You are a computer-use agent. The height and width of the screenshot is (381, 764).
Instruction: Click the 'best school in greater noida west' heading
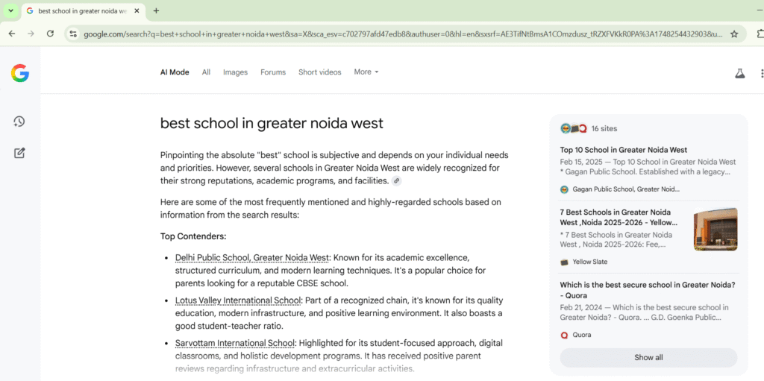[272, 123]
